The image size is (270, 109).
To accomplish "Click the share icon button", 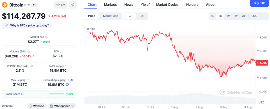I will [x=73, y=5].
